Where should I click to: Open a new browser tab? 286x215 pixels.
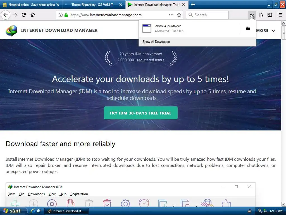193,4
